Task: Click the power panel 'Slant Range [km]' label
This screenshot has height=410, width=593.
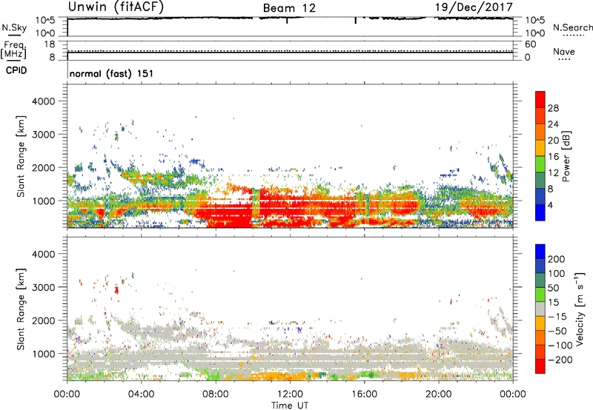Action: [21, 156]
